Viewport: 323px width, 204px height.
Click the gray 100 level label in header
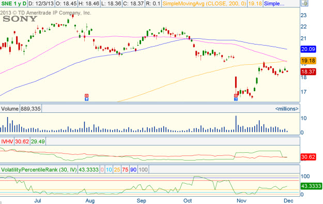(x=143, y=170)
